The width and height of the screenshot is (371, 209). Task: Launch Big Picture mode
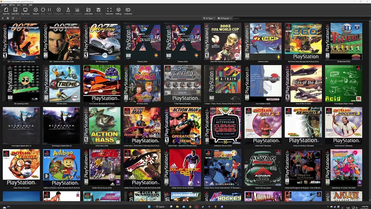point(25,11)
